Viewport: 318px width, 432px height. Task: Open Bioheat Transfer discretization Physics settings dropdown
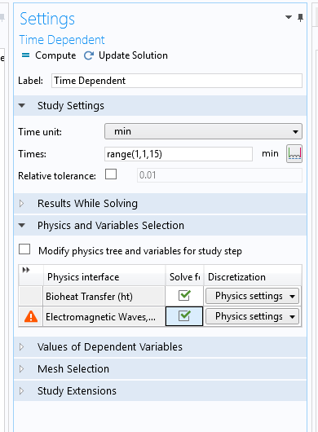coord(252,296)
